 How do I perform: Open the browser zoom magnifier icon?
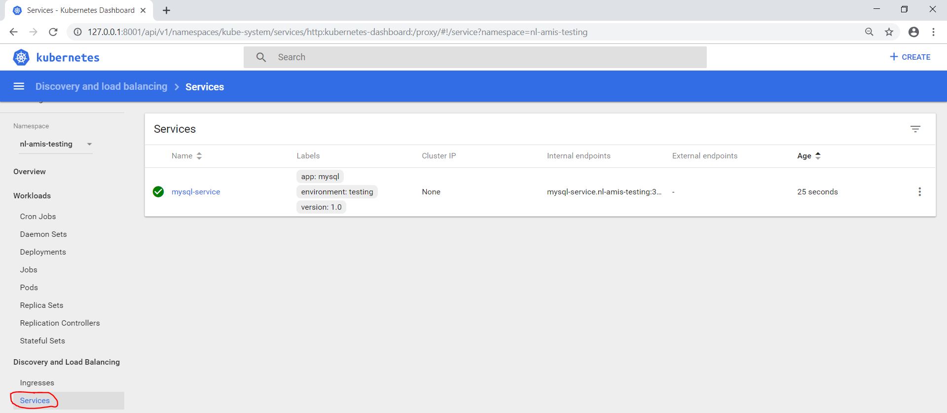coord(869,32)
